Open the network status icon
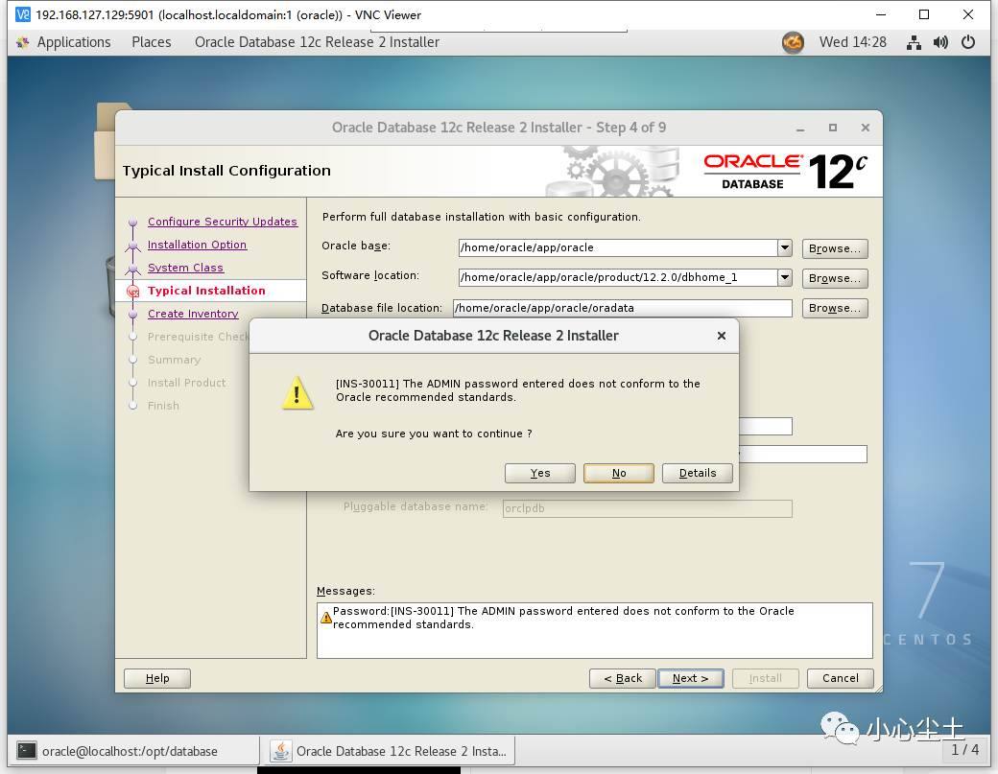This screenshot has width=998, height=774. tap(914, 42)
